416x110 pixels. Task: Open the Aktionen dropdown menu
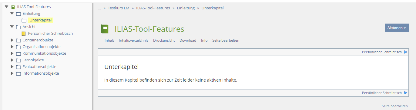[x=397, y=28]
